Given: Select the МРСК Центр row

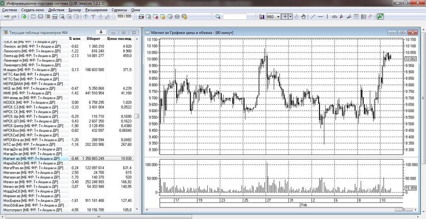Looking at the screenshot, I should click(68, 126).
